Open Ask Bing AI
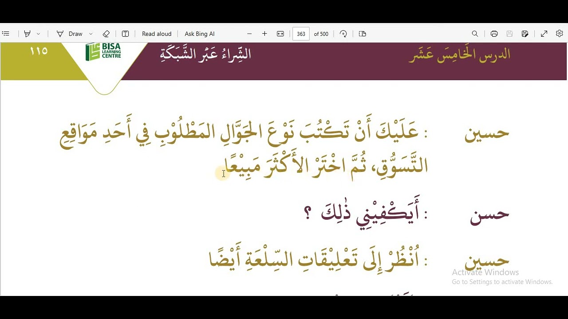The width and height of the screenshot is (568, 319). coord(200,34)
